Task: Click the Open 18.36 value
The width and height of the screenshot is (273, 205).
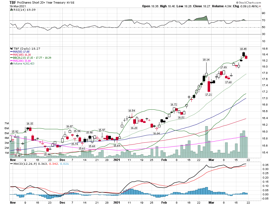Action: (150, 6)
